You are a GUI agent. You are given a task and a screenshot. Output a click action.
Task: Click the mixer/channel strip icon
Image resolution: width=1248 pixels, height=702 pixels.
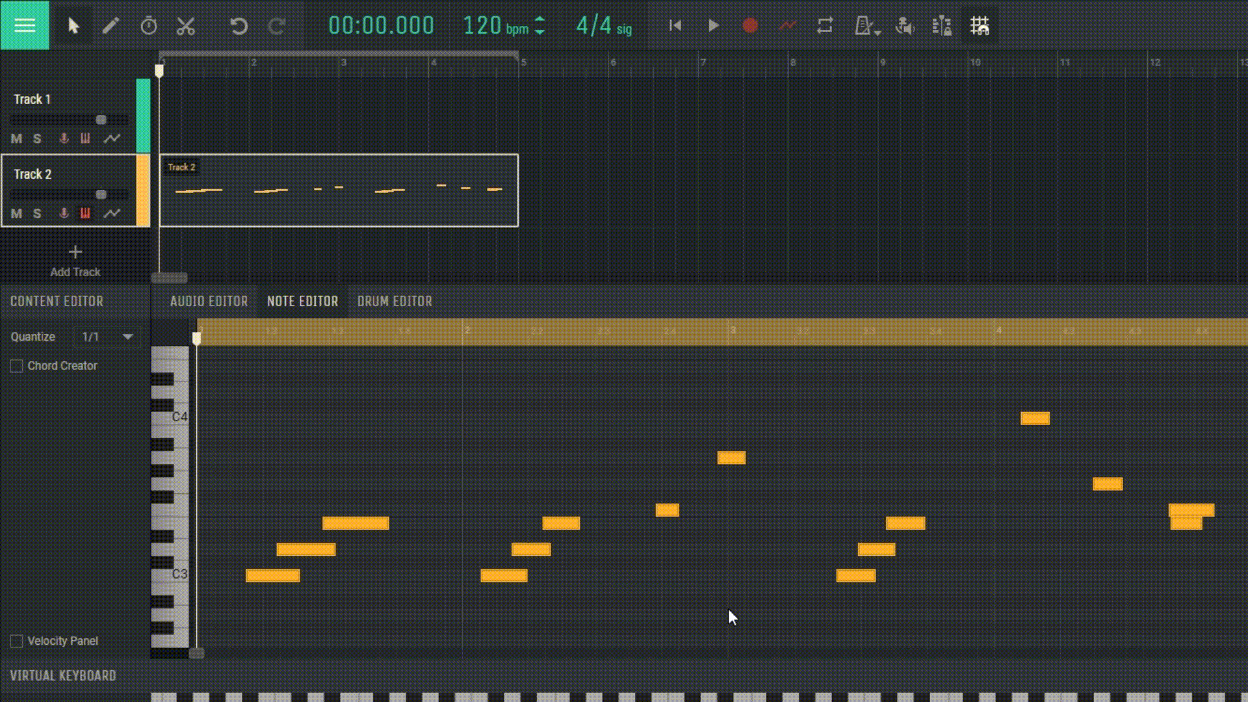click(941, 26)
